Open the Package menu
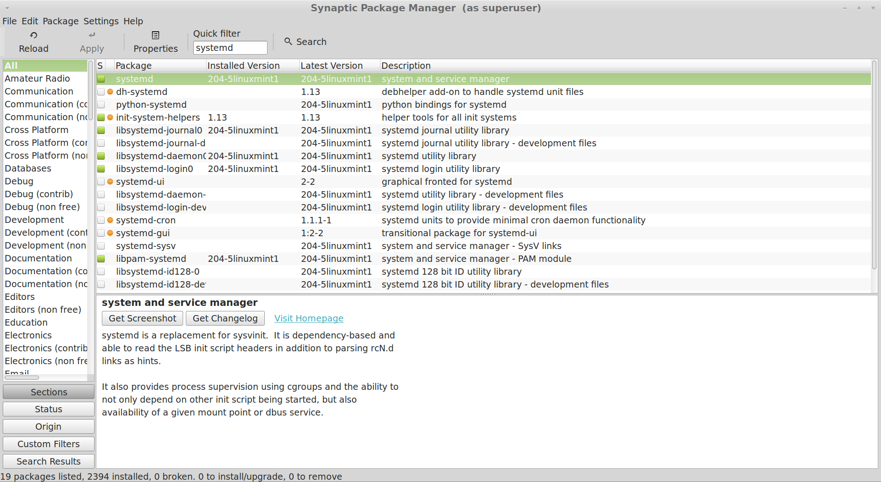Image resolution: width=881 pixels, height=482 pixels. click(x=61, y=21)
